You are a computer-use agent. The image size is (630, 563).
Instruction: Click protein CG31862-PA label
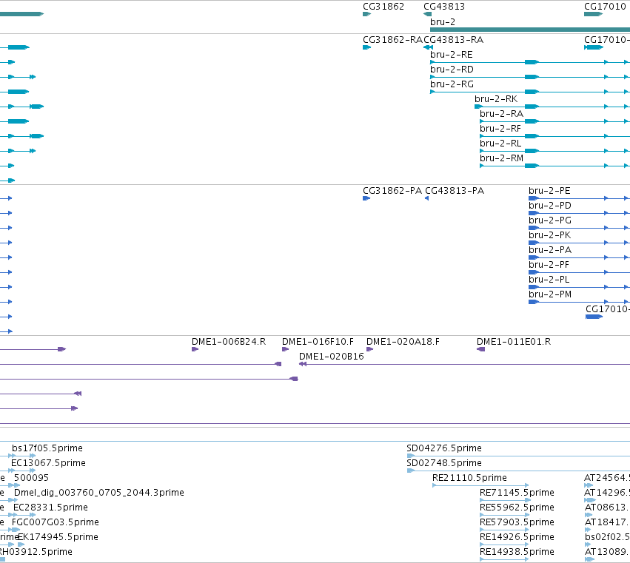[392, 191]
